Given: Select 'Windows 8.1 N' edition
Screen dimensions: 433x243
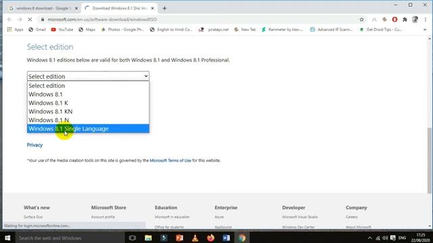Looking at the screenshot, I should (x=88, y=120).
